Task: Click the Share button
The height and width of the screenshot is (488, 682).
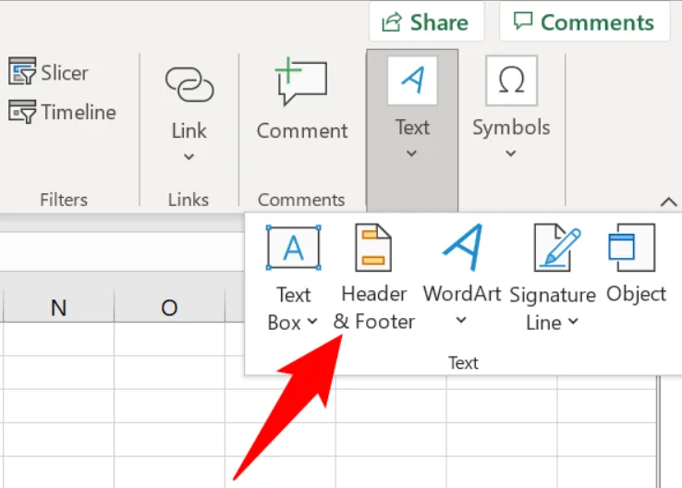Action: 426,21
